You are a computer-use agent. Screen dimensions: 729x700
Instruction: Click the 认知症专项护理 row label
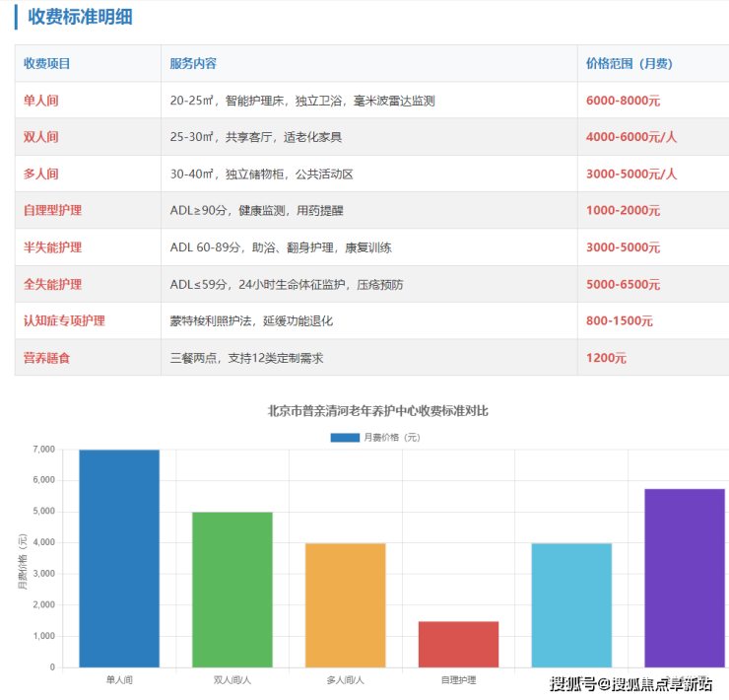[x=64, y=321]
